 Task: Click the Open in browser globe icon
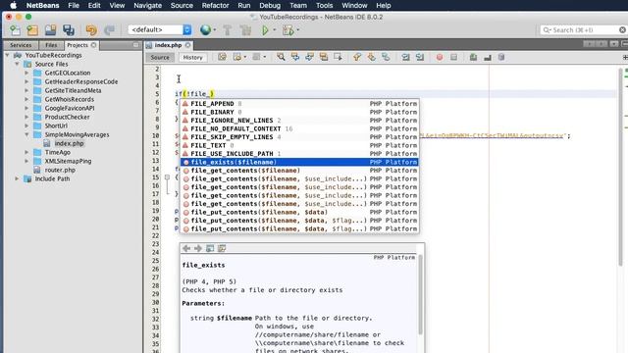(x=205, y=30)
